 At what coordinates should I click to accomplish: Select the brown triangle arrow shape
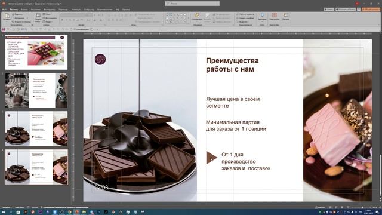click(211, 158)
